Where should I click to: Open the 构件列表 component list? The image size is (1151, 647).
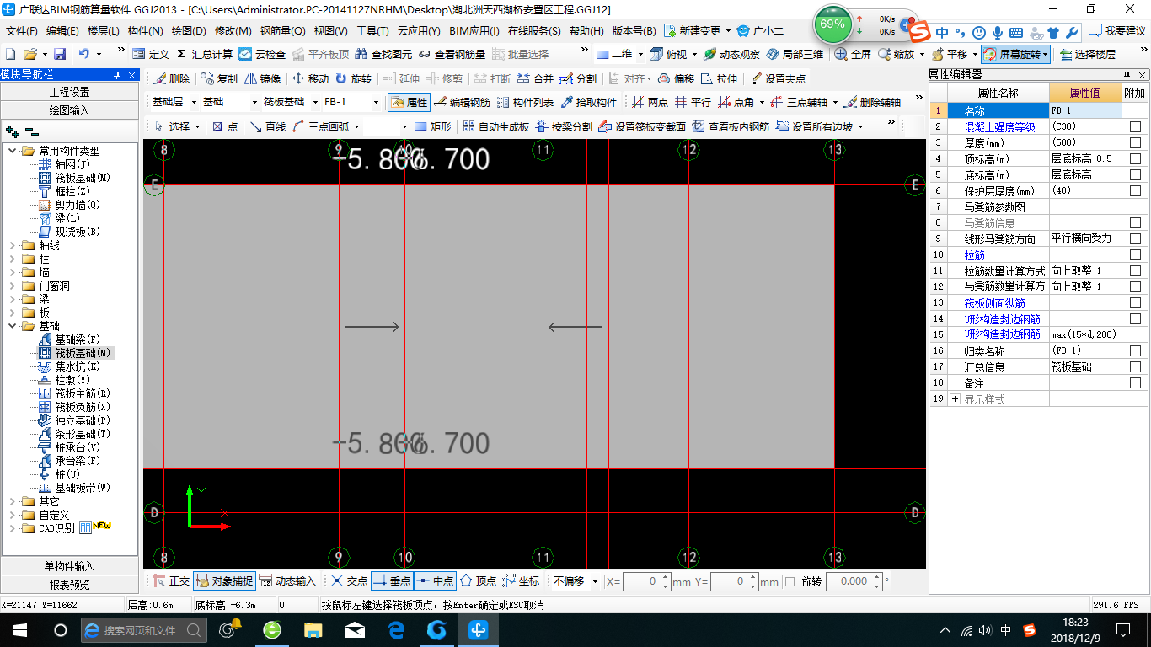tap(525, 102)
